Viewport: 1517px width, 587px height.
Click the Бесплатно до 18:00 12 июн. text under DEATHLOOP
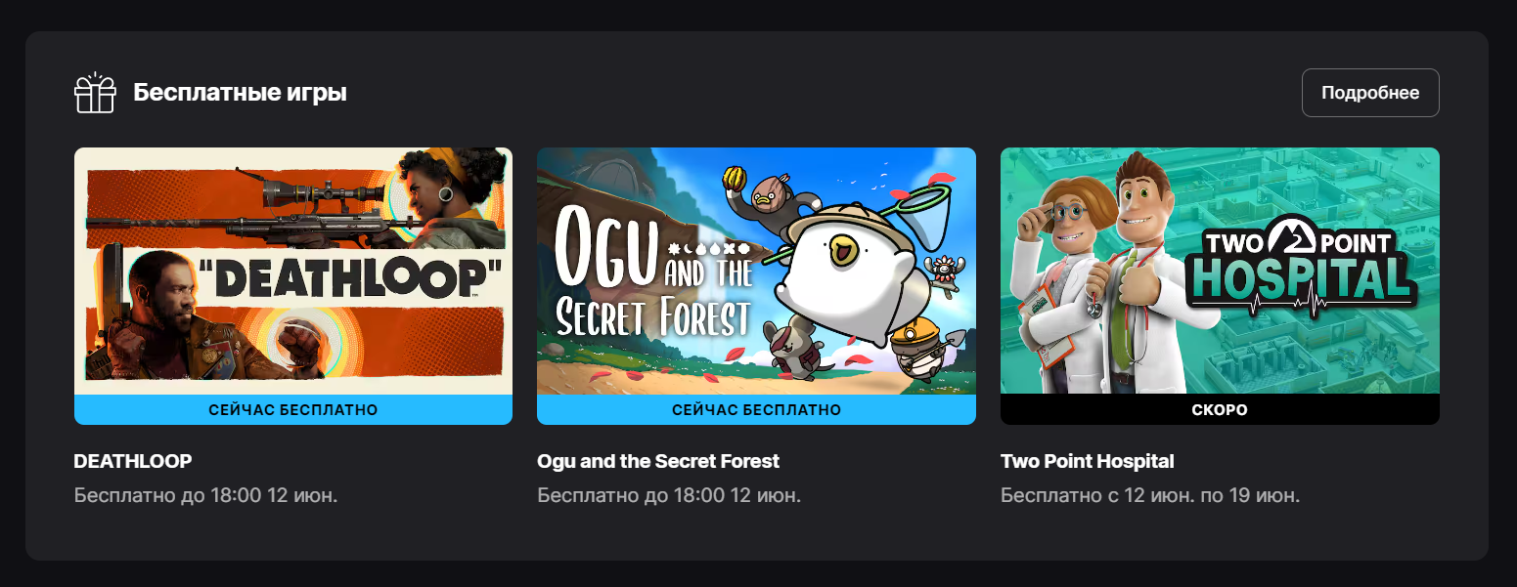tap(206, 495)
